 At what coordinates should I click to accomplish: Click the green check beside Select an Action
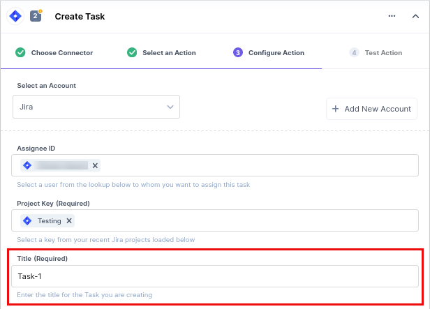click(132, 52)
